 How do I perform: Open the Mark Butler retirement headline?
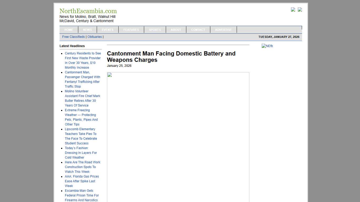(82, 98)
